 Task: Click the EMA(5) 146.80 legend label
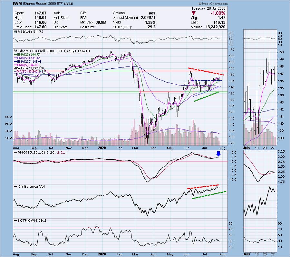(28, 65)
